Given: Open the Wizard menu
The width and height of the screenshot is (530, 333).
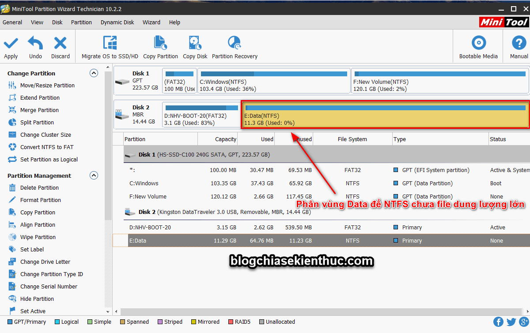Looking at the screenshot, I should coord(151,22).
